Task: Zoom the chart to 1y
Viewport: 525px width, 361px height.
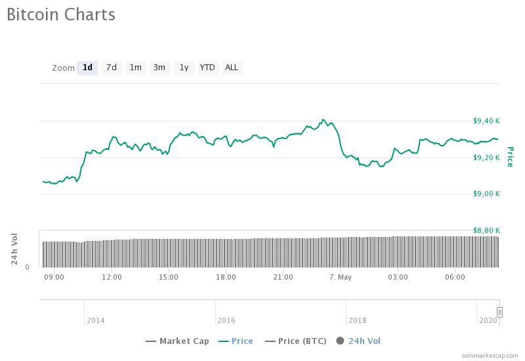Action: [x=184, y=68]
